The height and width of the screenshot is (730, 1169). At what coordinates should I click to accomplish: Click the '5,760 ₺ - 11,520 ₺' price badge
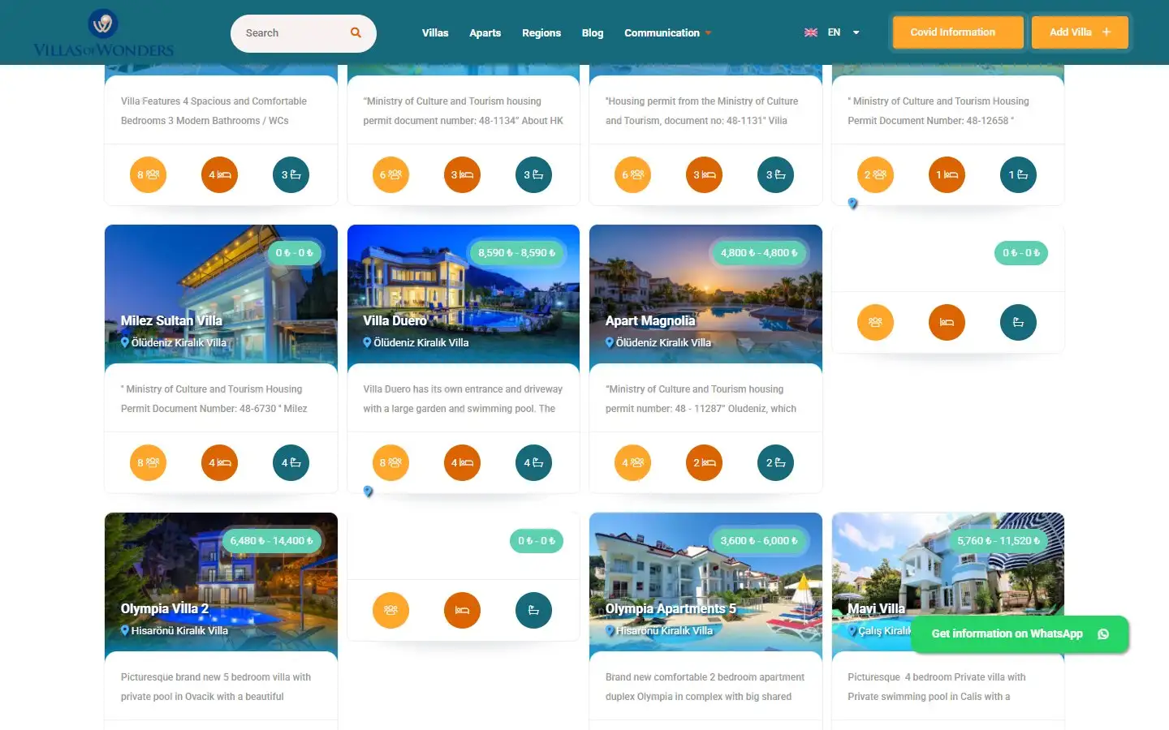click(999, 541)
